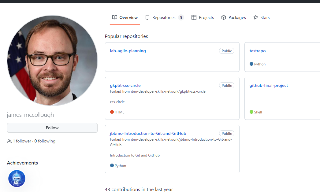Open the github-final-project repository
The image size is (320, 192).
tap(269, 85)
